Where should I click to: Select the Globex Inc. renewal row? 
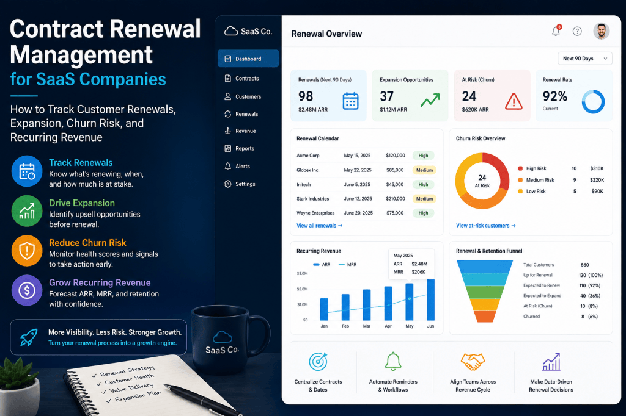coord(366,170)
